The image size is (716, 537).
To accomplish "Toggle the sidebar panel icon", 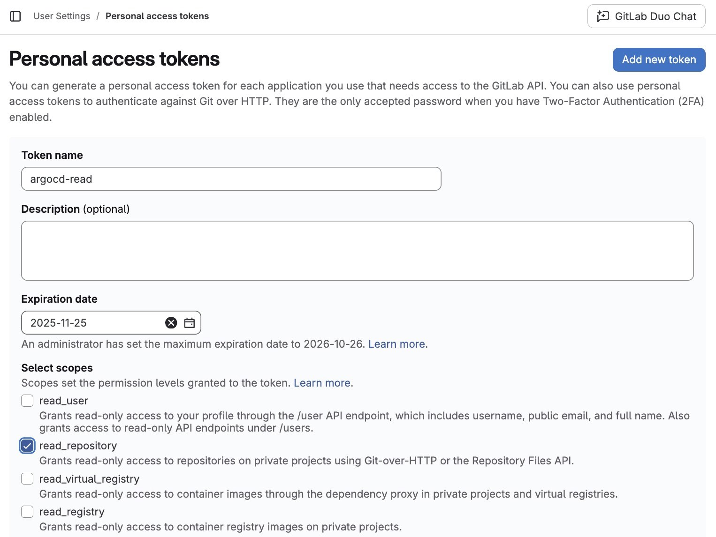I will click(x=15, y=16).
